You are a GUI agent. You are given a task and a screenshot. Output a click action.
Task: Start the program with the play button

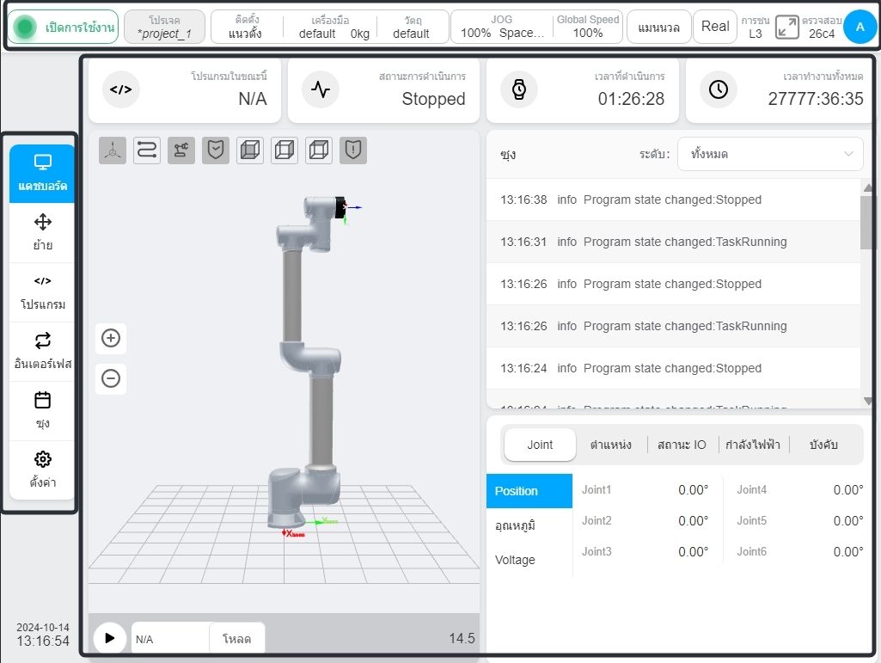coord(109,638)
